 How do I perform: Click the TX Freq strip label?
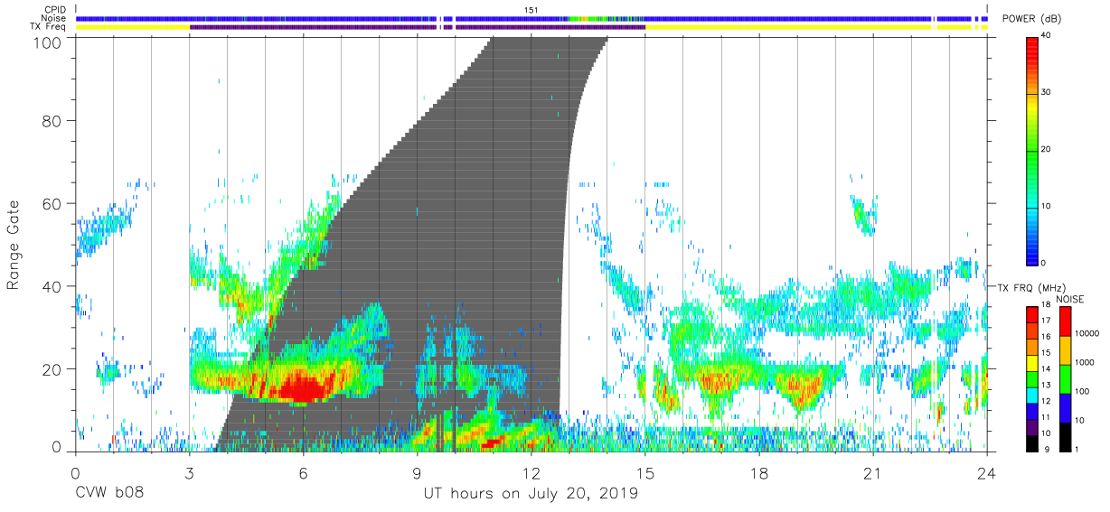pos(50,27)
